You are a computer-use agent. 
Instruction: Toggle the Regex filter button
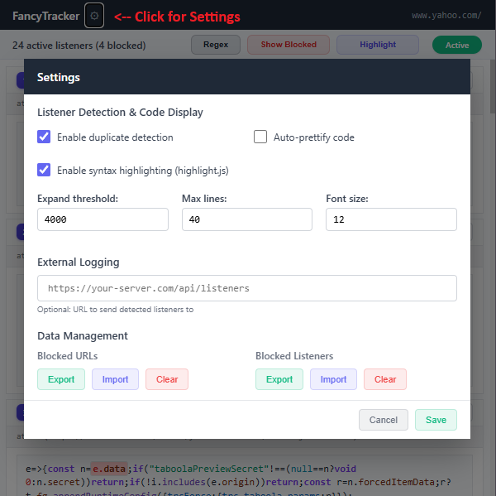click(216, 45)
